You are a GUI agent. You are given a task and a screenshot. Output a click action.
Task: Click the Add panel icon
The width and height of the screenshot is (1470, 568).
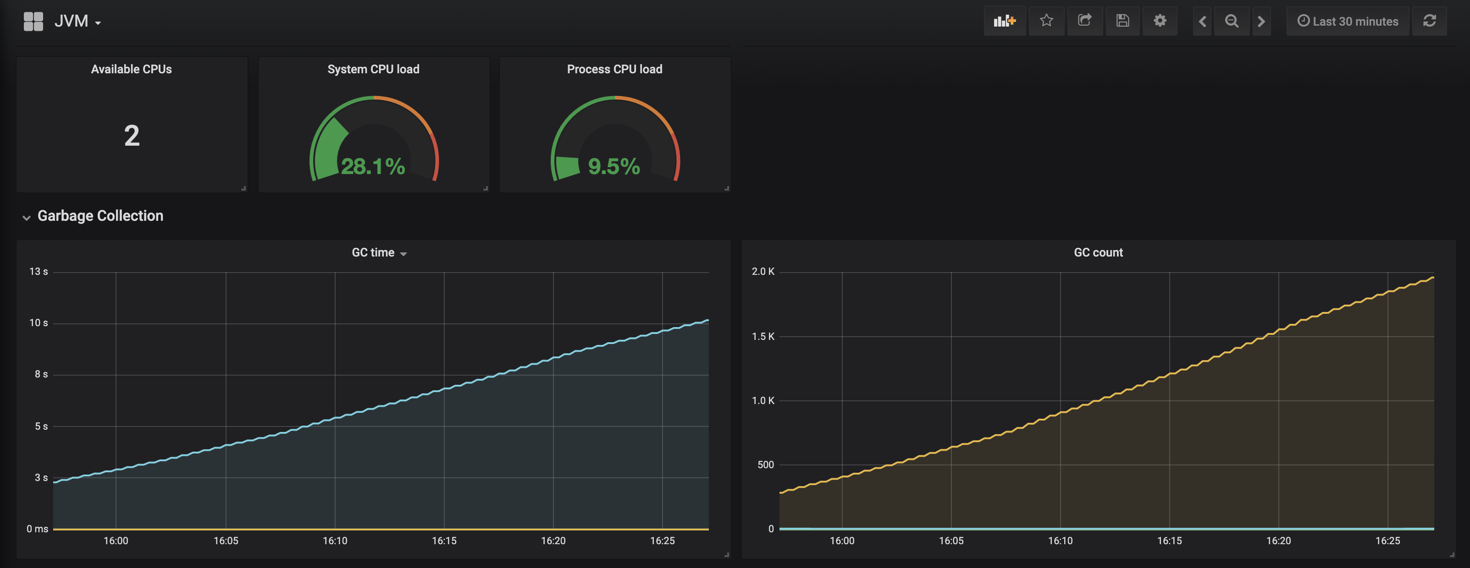(1004, 21)
